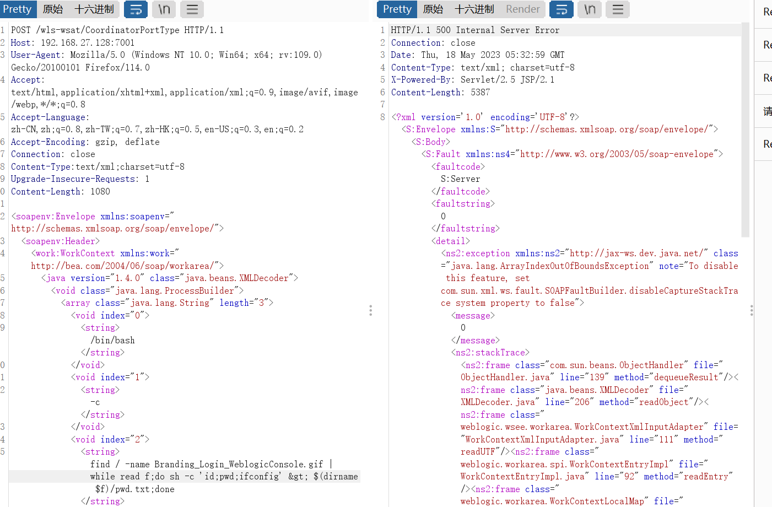Click Connection: close in the response pane
This screenshot has height=507, width=772.
(433, 43)
